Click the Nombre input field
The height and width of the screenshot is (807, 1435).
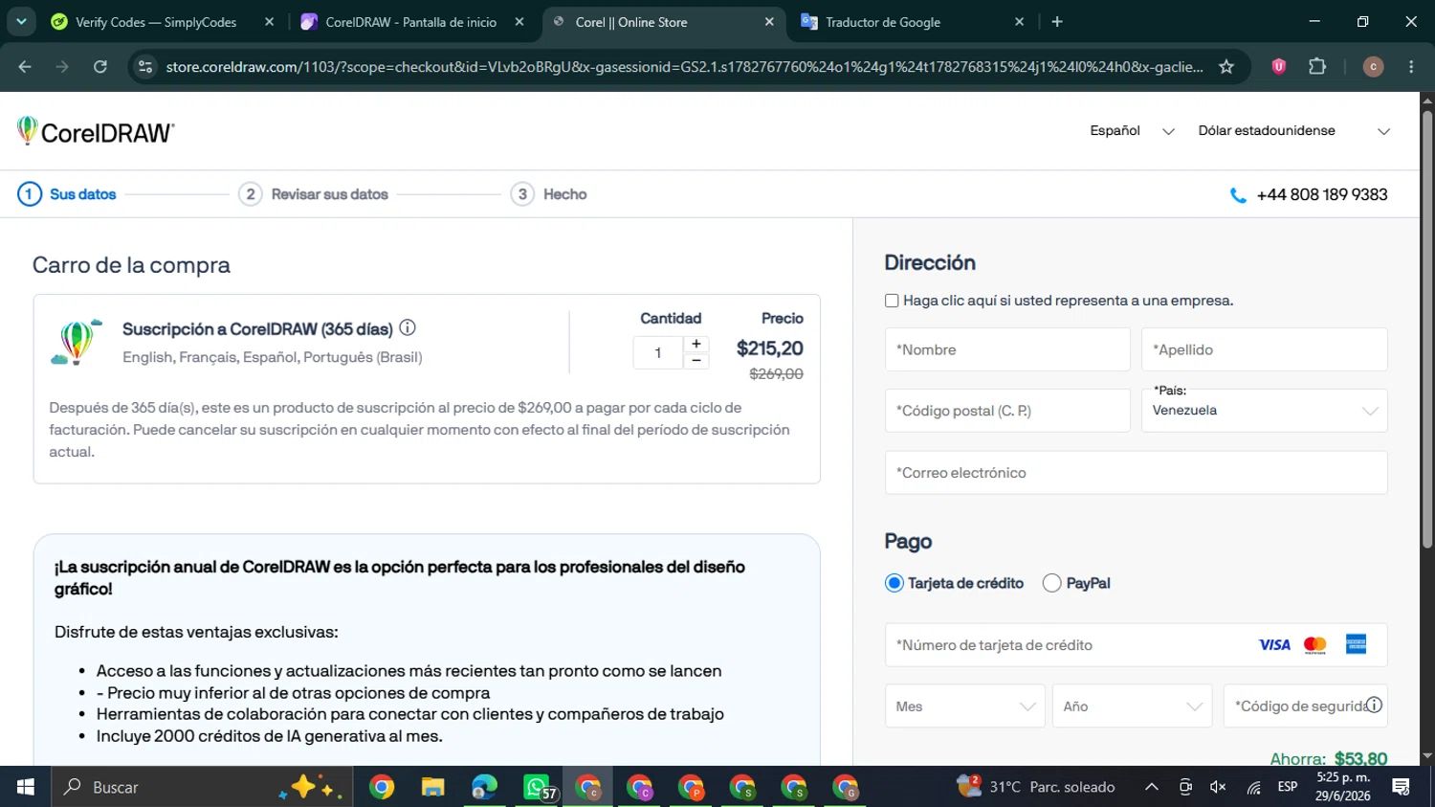(x=1007, y=349)
